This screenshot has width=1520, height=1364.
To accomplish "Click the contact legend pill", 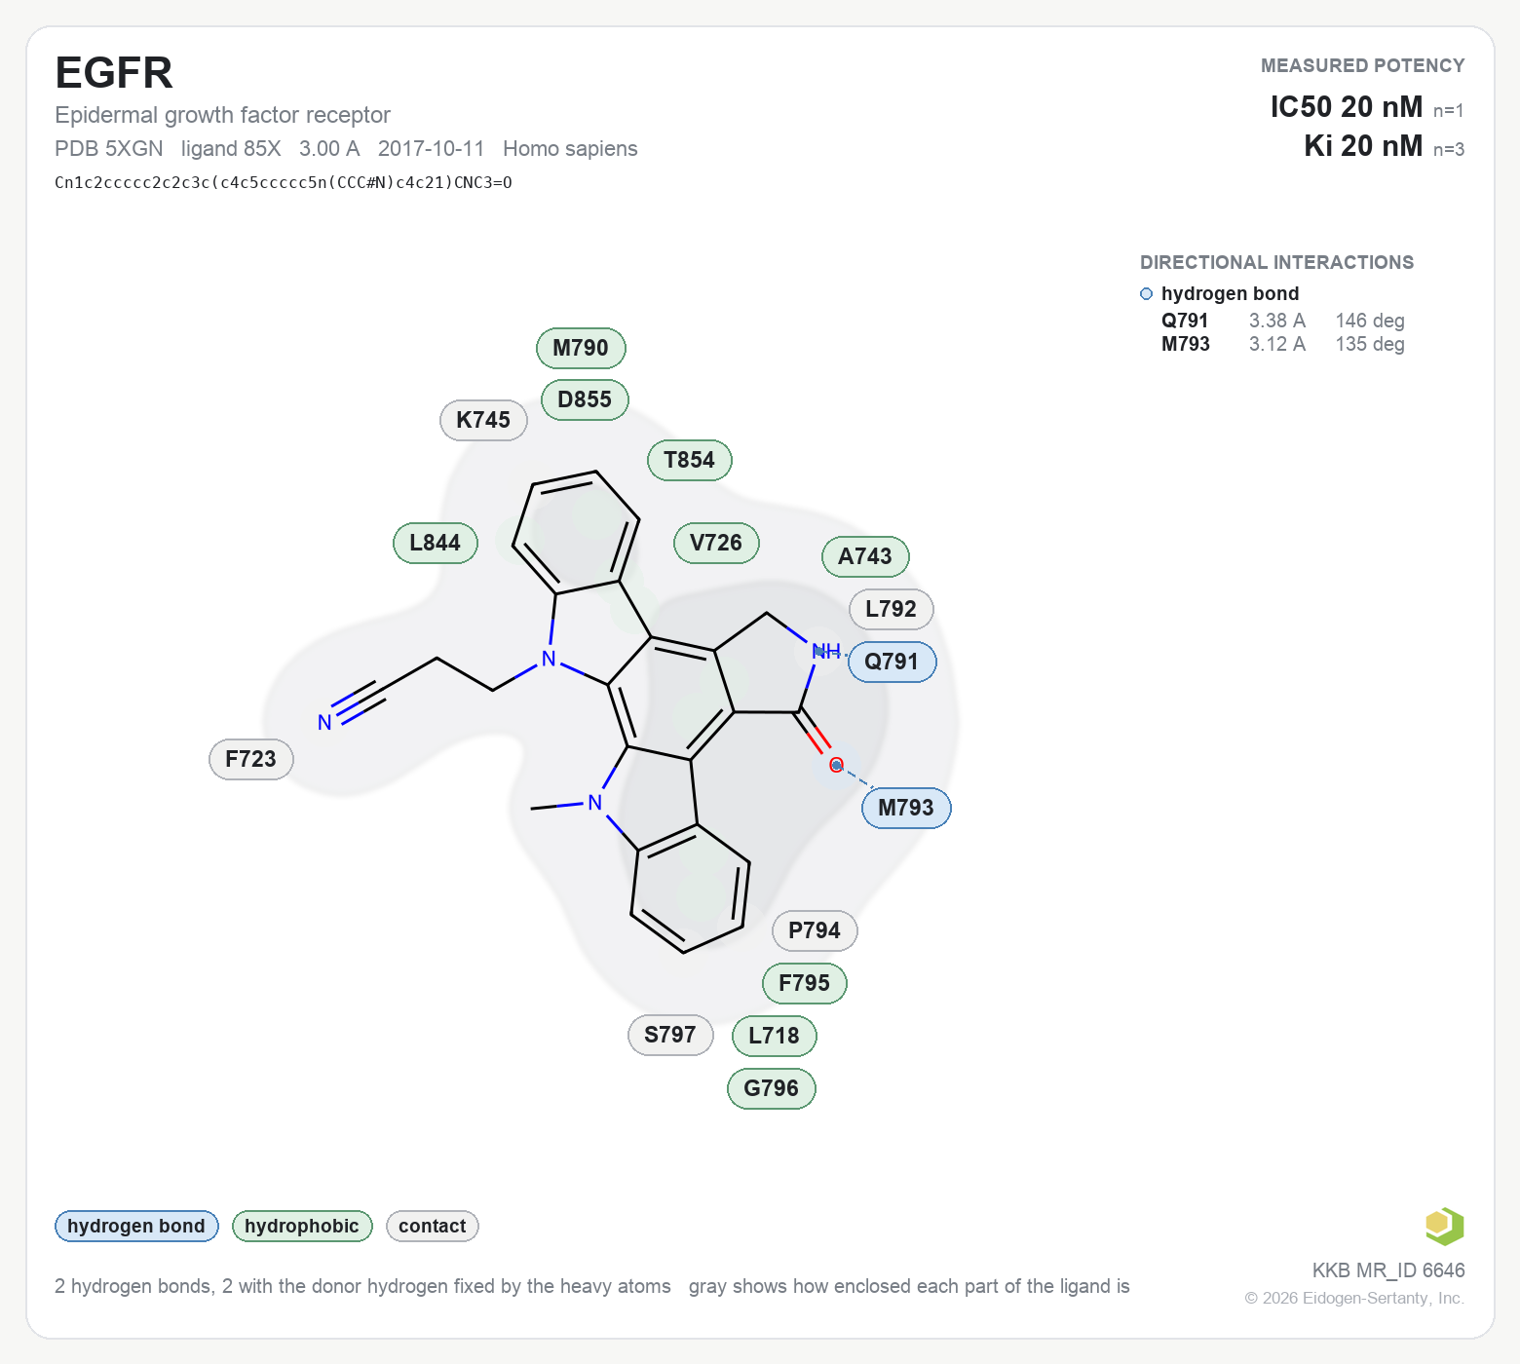I will pos(433,1226).
